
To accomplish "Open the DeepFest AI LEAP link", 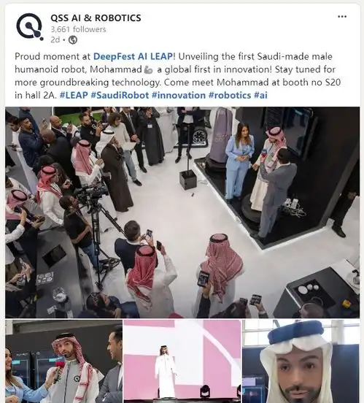I will (133, 56).
